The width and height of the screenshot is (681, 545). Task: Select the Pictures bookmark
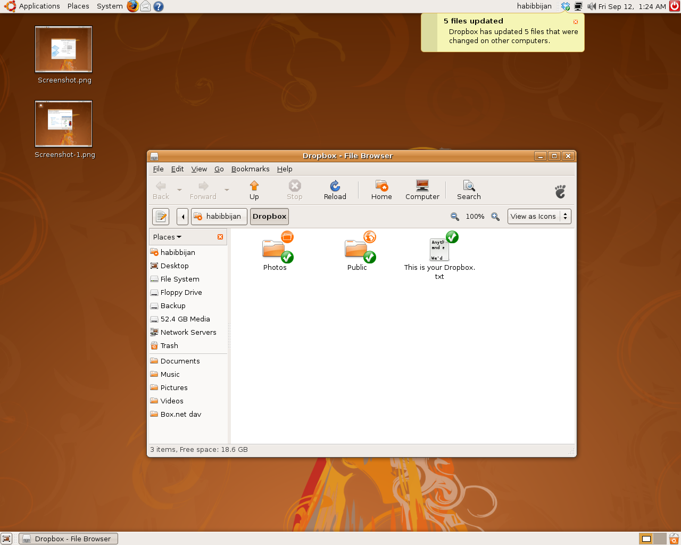click(x=188, y=387)
